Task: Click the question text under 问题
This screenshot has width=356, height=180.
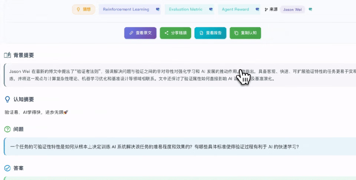Action: [x=152, y=146]
